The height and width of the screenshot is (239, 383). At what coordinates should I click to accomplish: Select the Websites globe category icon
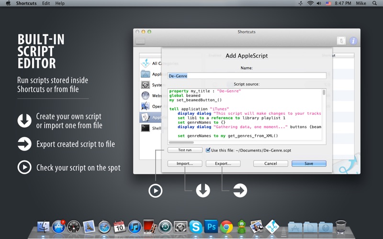tap(146, 95)
